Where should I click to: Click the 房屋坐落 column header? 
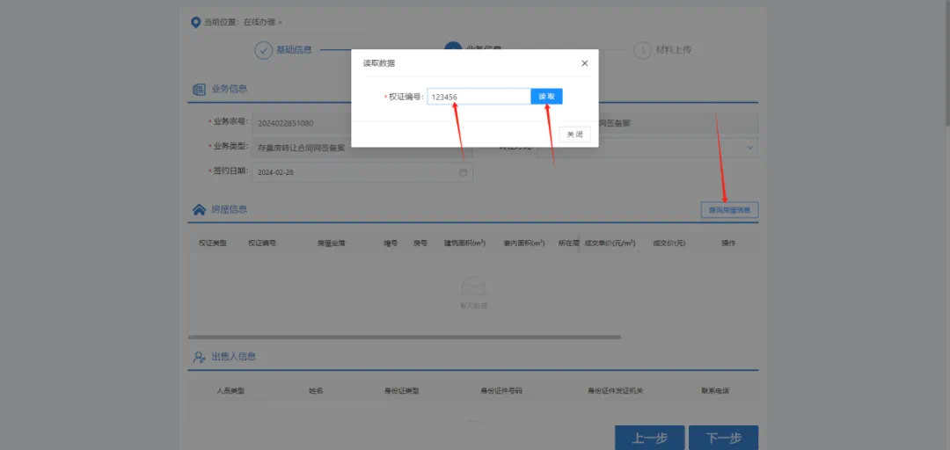[331, 243]
